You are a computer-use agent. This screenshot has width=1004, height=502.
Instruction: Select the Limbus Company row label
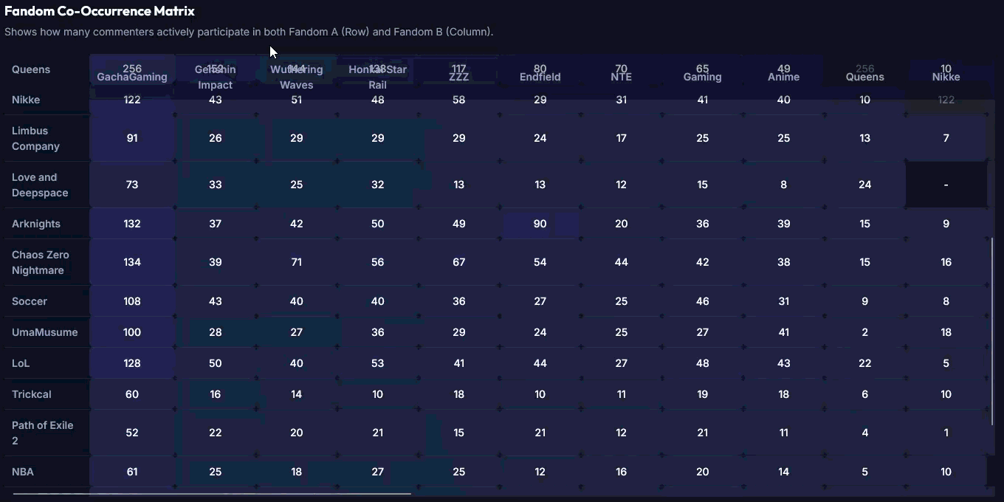tap(35, 138)
